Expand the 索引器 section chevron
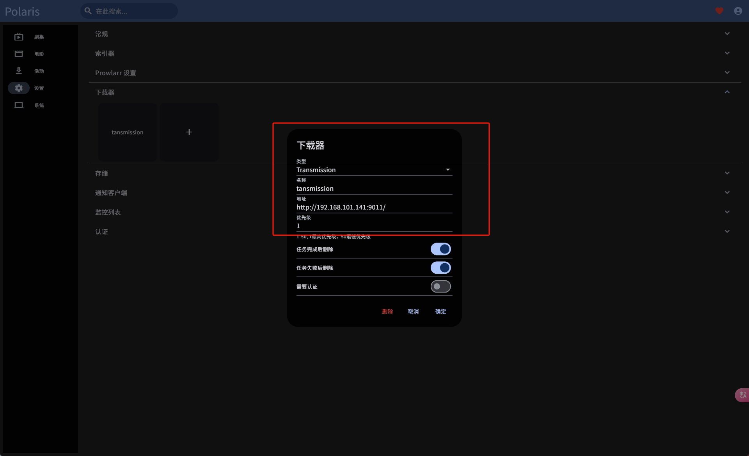This screenshot has height=456, width=749. click(x=727, y=53)
